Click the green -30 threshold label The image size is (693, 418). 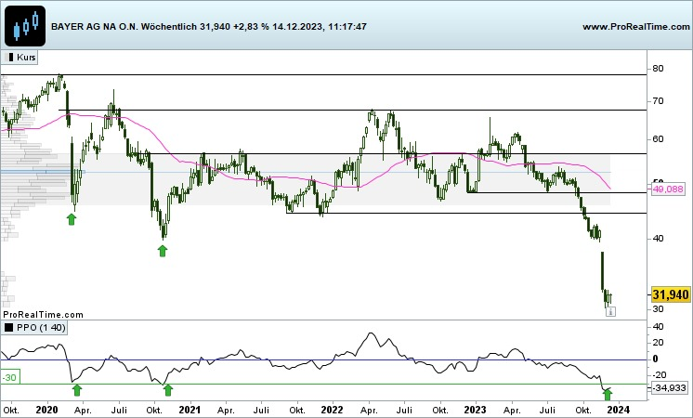point(10,378)
